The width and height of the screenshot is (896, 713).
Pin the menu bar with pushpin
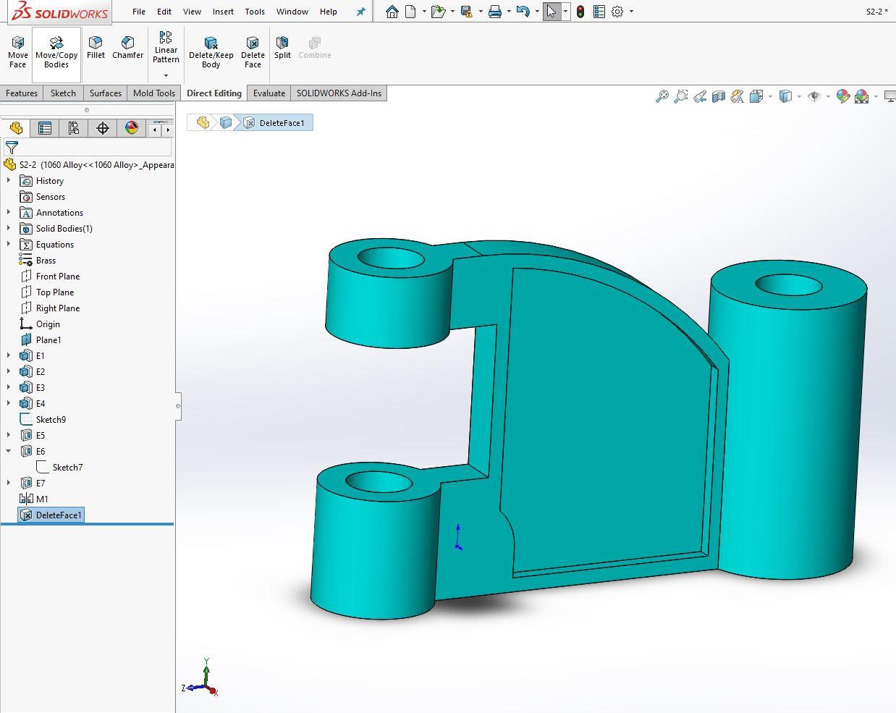pos(360,12)
